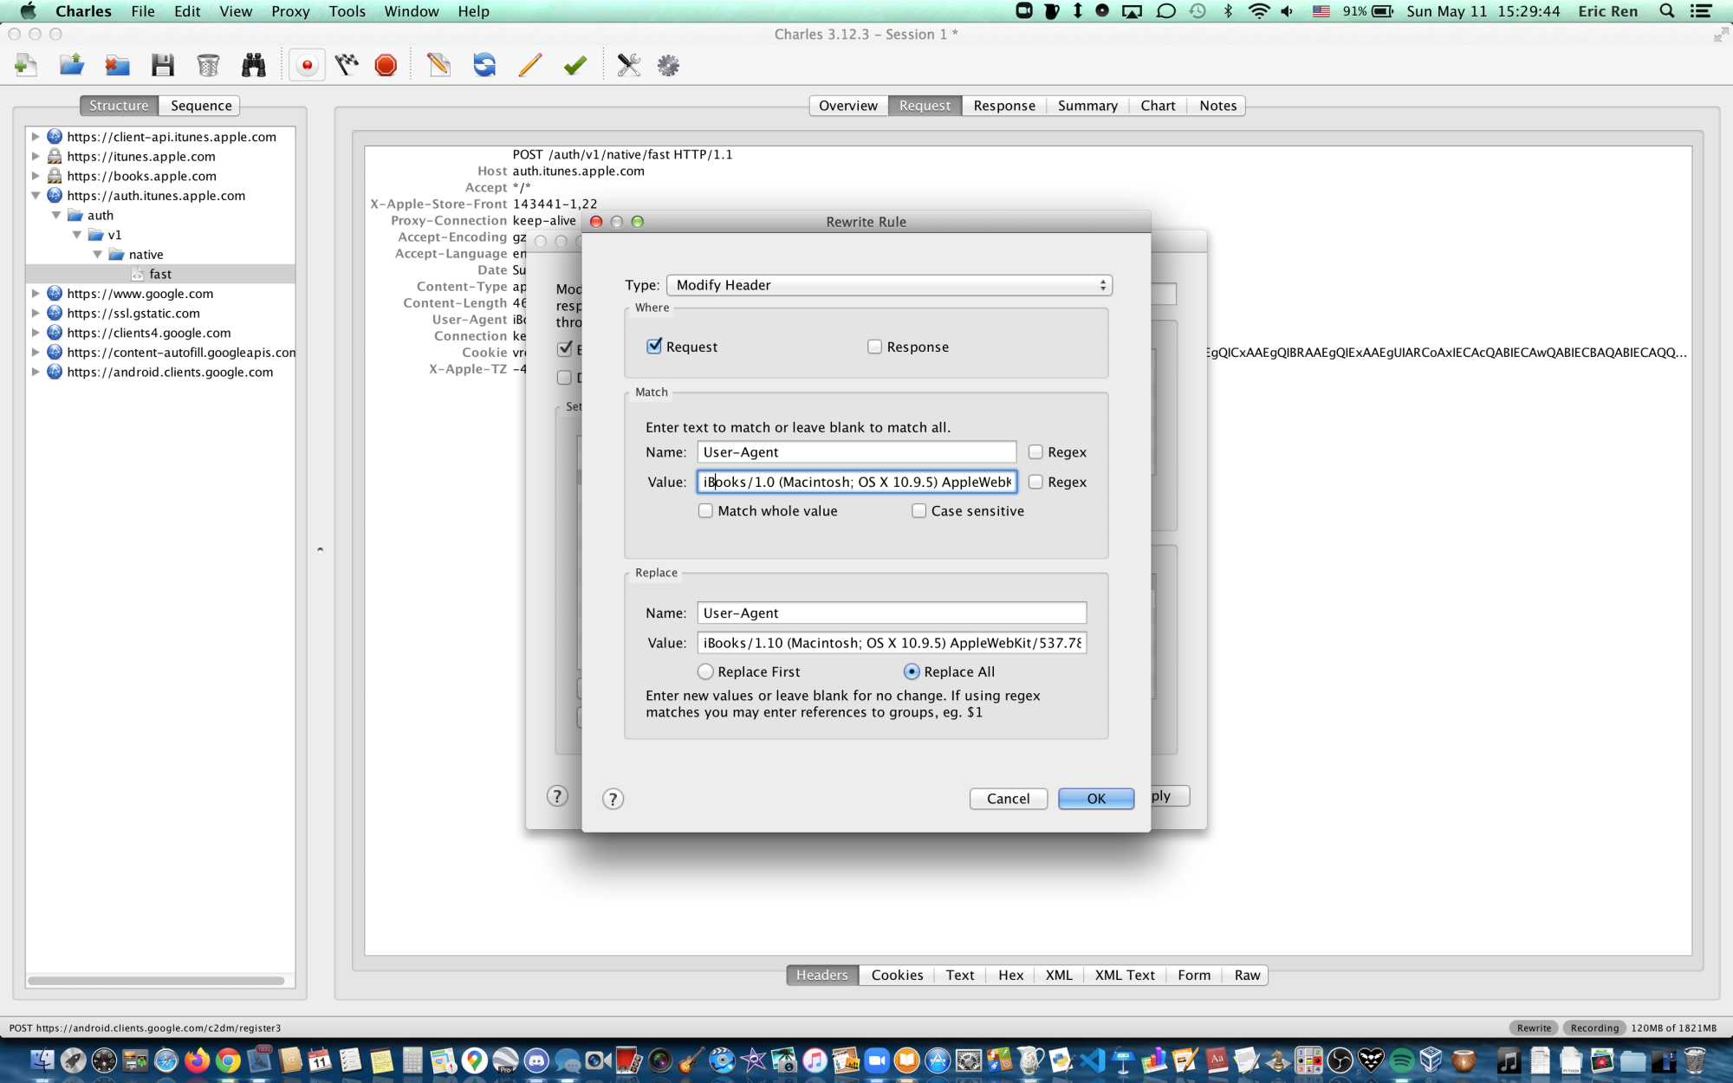Switch to the Response tab
Image resolution: width=1733 pixels, height=1083 pixels.
(1003, 106)
